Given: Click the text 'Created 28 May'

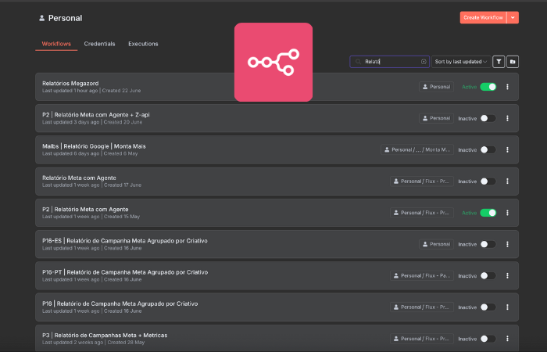Looking at the screenshot, I should tap(126, 343).
